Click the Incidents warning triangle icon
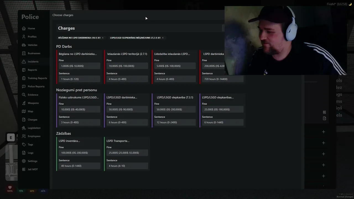 pos(24,62)
